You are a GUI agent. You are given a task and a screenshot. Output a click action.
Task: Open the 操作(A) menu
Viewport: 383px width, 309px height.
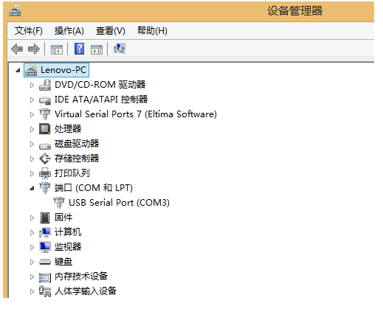69,31
